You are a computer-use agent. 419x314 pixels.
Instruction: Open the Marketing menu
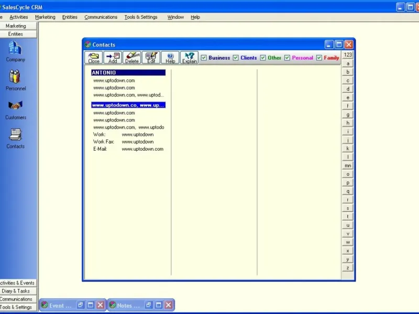[45, 17]
